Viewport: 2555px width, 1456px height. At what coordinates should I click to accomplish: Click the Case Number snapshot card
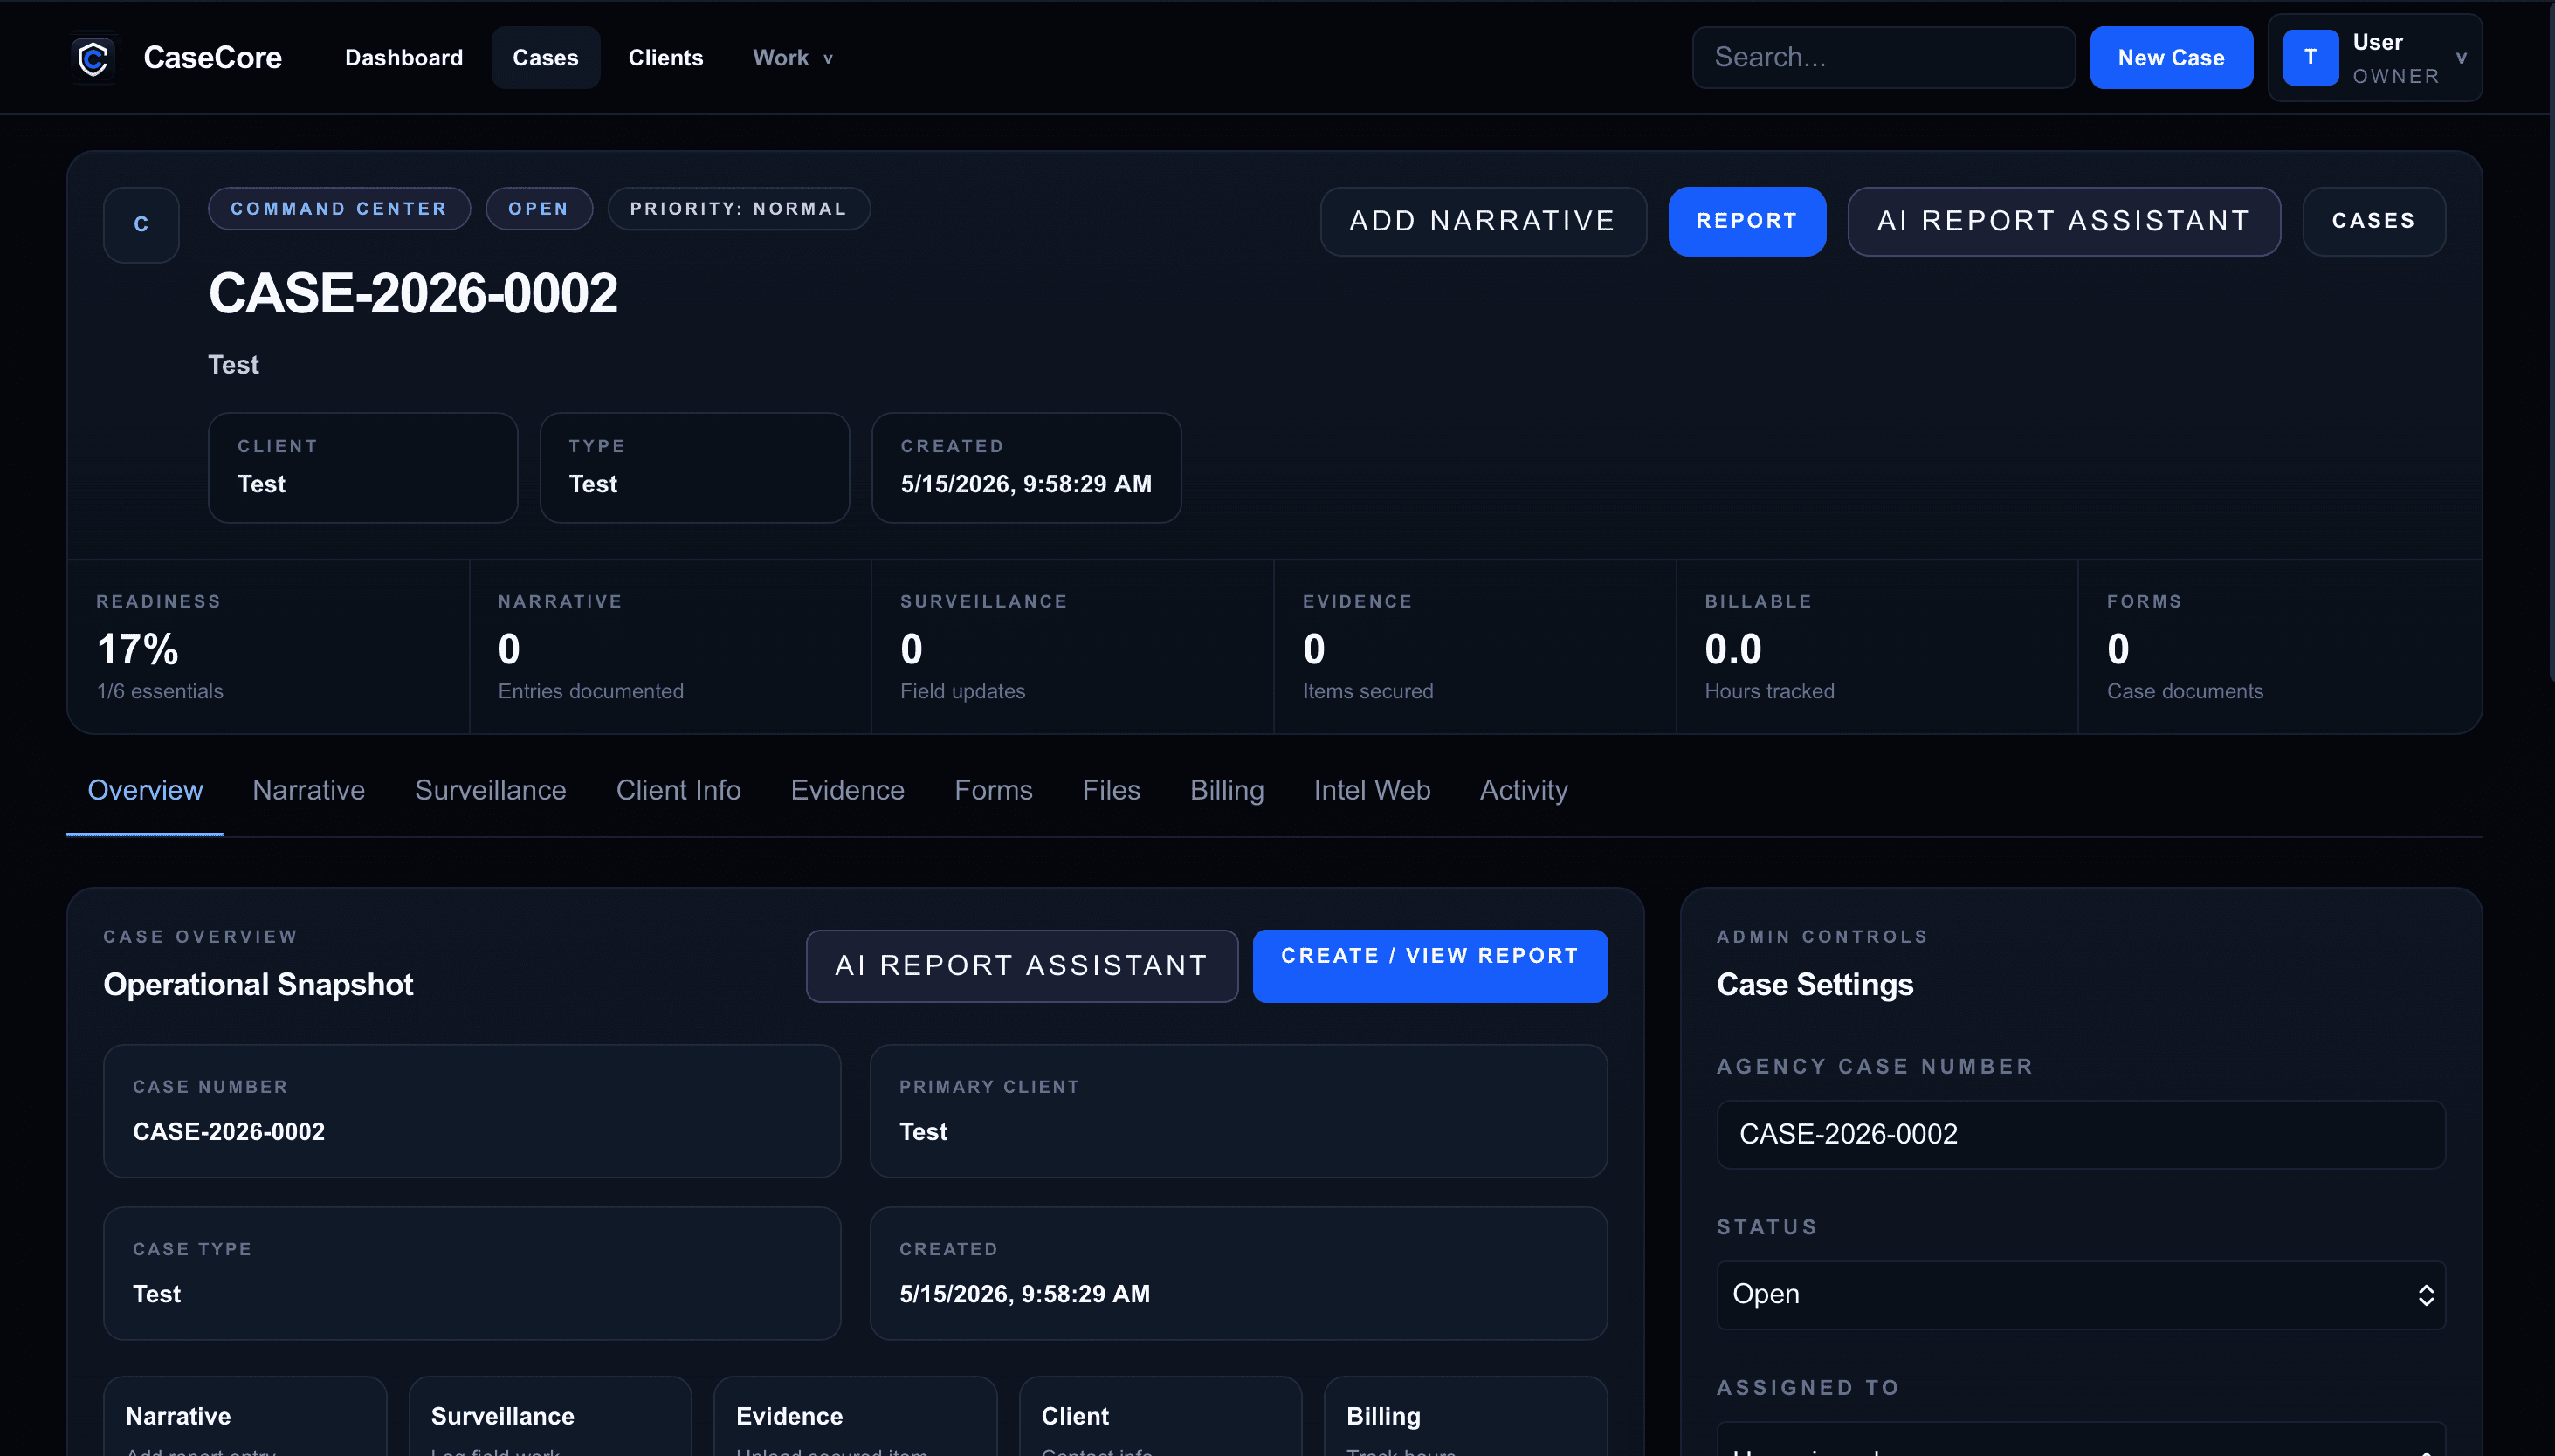click(x=472, y=1111)
